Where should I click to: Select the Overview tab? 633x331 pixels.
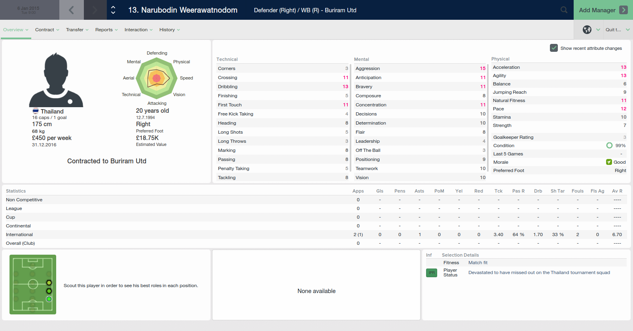(x=16, y=30)
